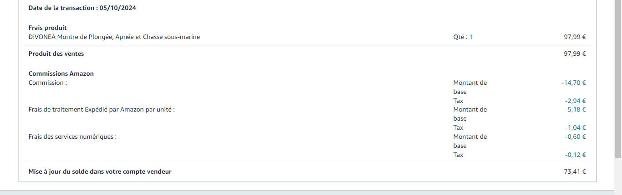Click the product price 97,99 € on the DiVONEA row
This screenshot has height=195, width=622.
tap(575, 37)
